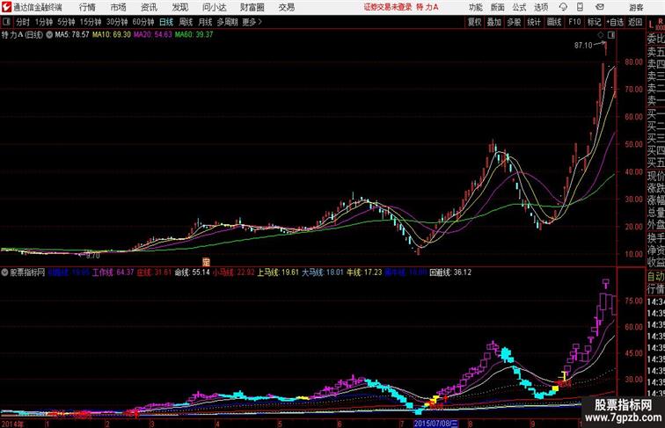Open the 行情 menu

(87, 7)
